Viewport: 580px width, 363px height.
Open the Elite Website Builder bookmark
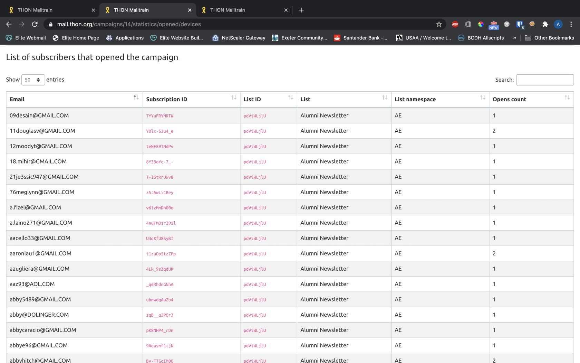coord(177,38)
